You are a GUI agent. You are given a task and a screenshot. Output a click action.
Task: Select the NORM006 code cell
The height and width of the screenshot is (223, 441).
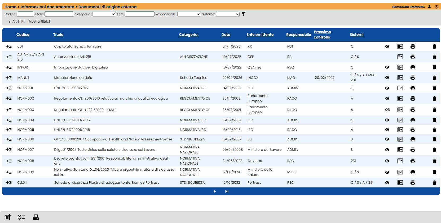[x=26, y=139]
